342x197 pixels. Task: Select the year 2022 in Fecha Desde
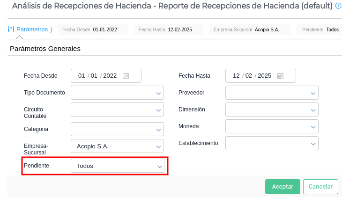110,76
